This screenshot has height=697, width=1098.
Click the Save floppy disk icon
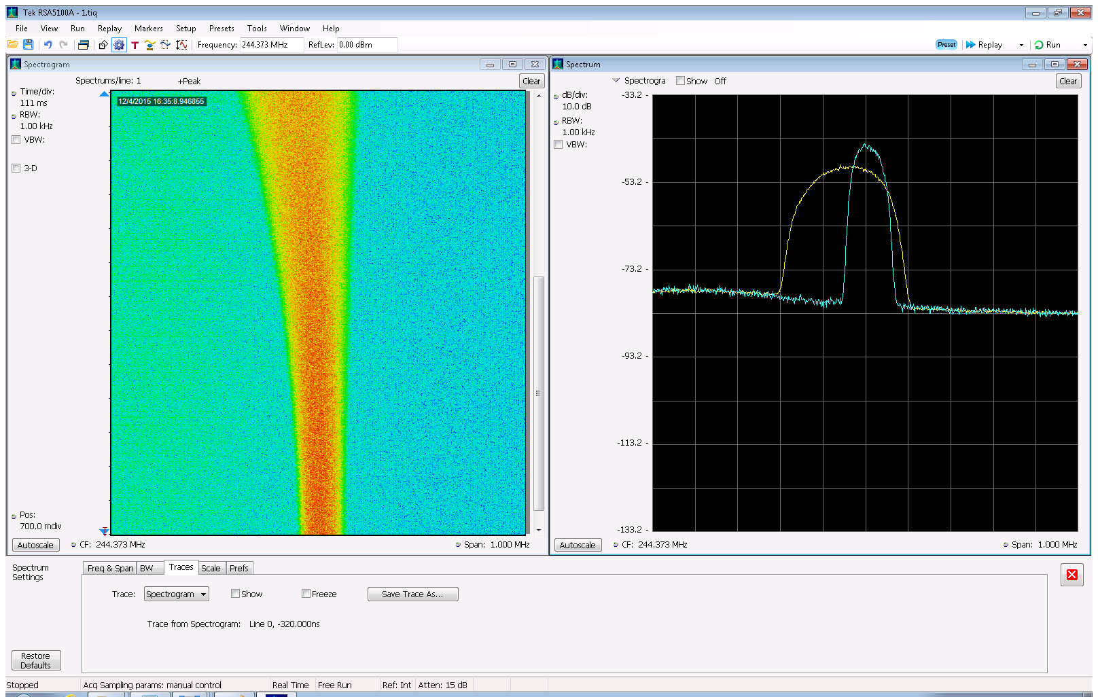pos(28,45)
